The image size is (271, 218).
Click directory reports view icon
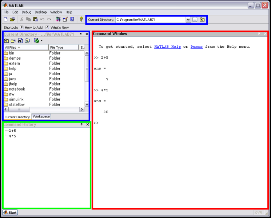[27, 41]
